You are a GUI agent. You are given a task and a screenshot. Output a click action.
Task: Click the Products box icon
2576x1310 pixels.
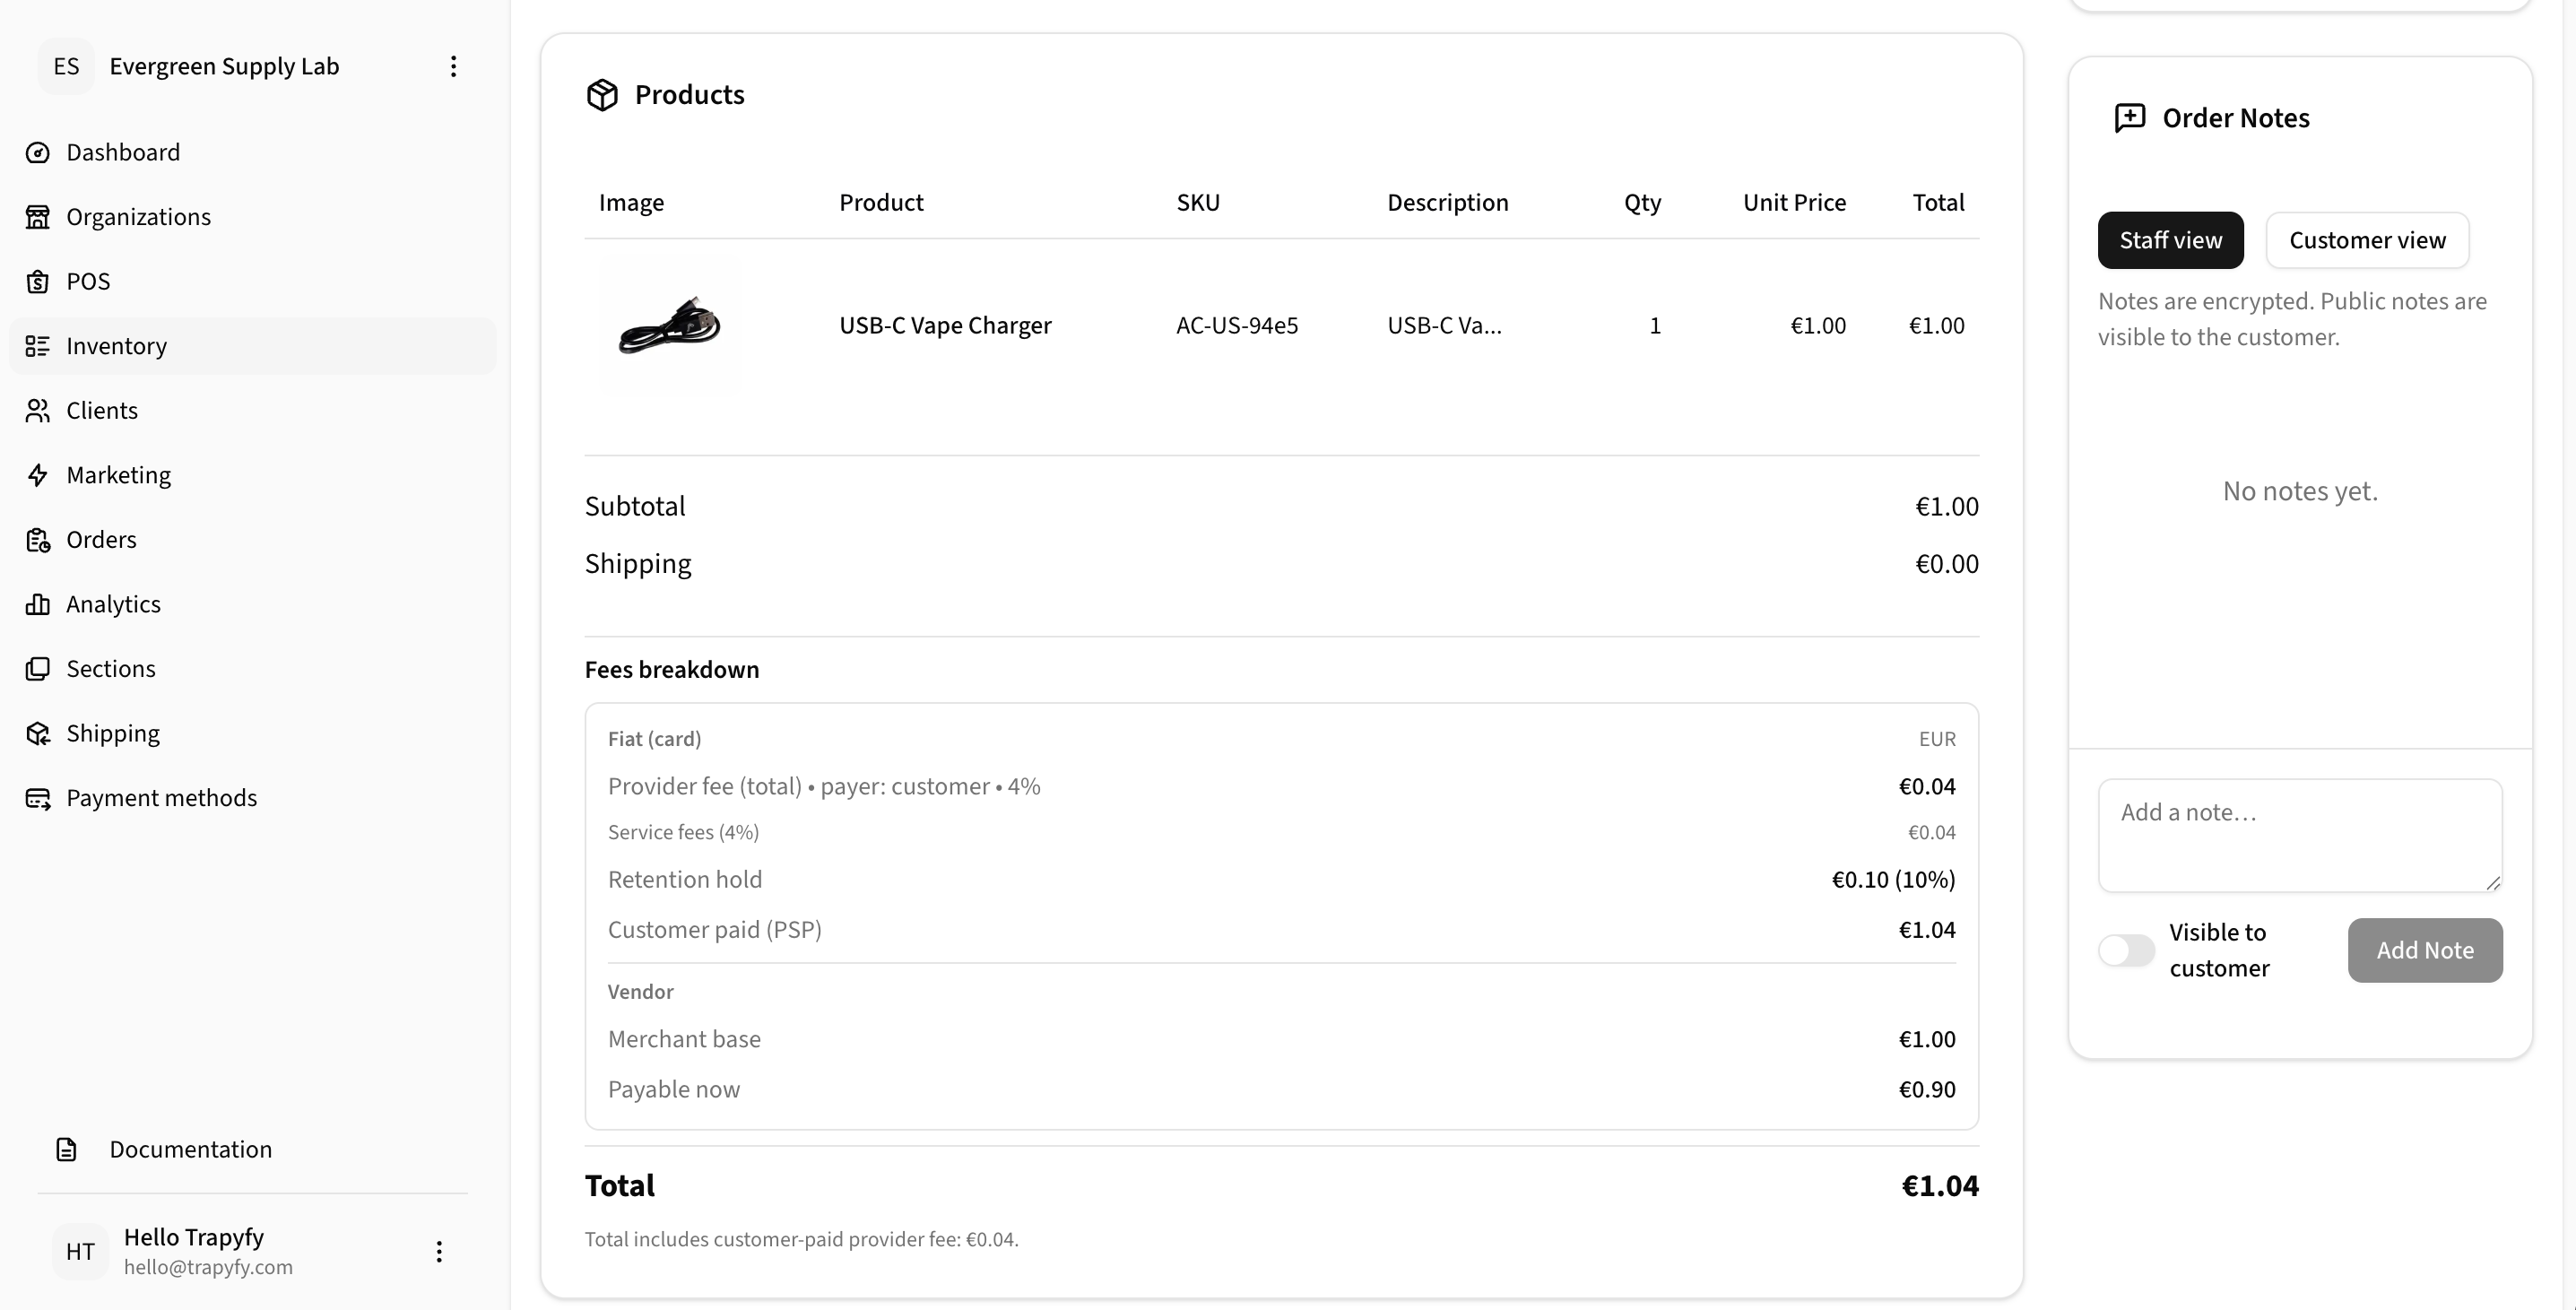tap(602, 95)
